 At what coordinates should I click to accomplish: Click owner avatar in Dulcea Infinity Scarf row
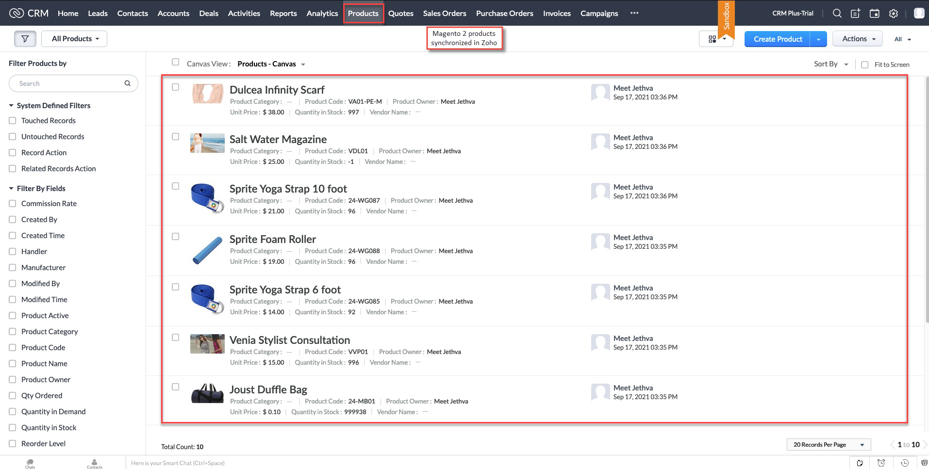click(x=600, y=92)
